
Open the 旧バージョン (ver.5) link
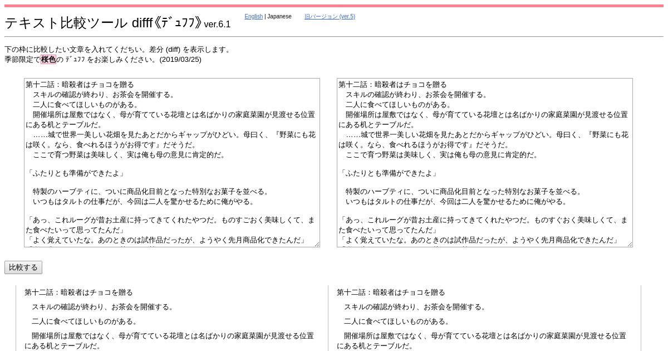click(330, 17)
